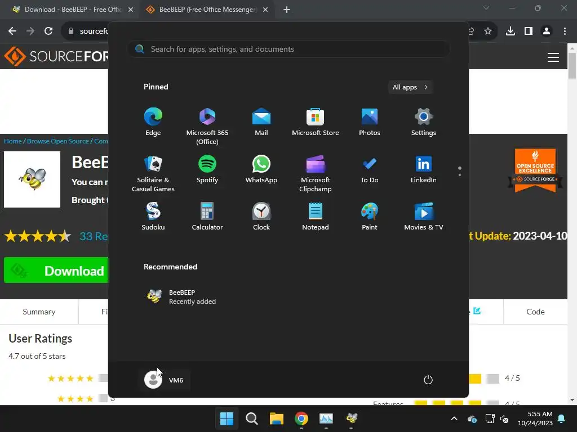
Task: Open the Mail app
Action: [x=261, y=122]
